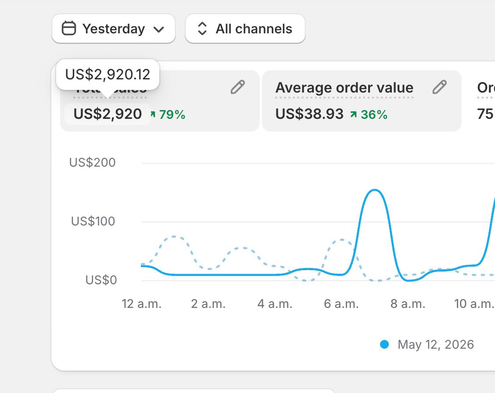This screenshot has height=393, width=495.
Task: Click the up-down selector icon beside All channels
Action: point(202,29)
